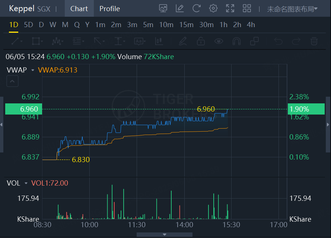331x238 pixels.
Task: Expand the left side panel arrow
Action: coord(1,125)
